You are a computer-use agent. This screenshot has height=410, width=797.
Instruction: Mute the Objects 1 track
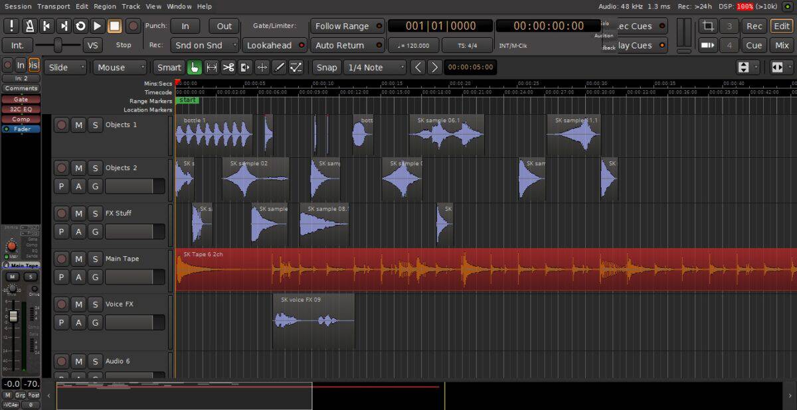click(x=78, y=125)
